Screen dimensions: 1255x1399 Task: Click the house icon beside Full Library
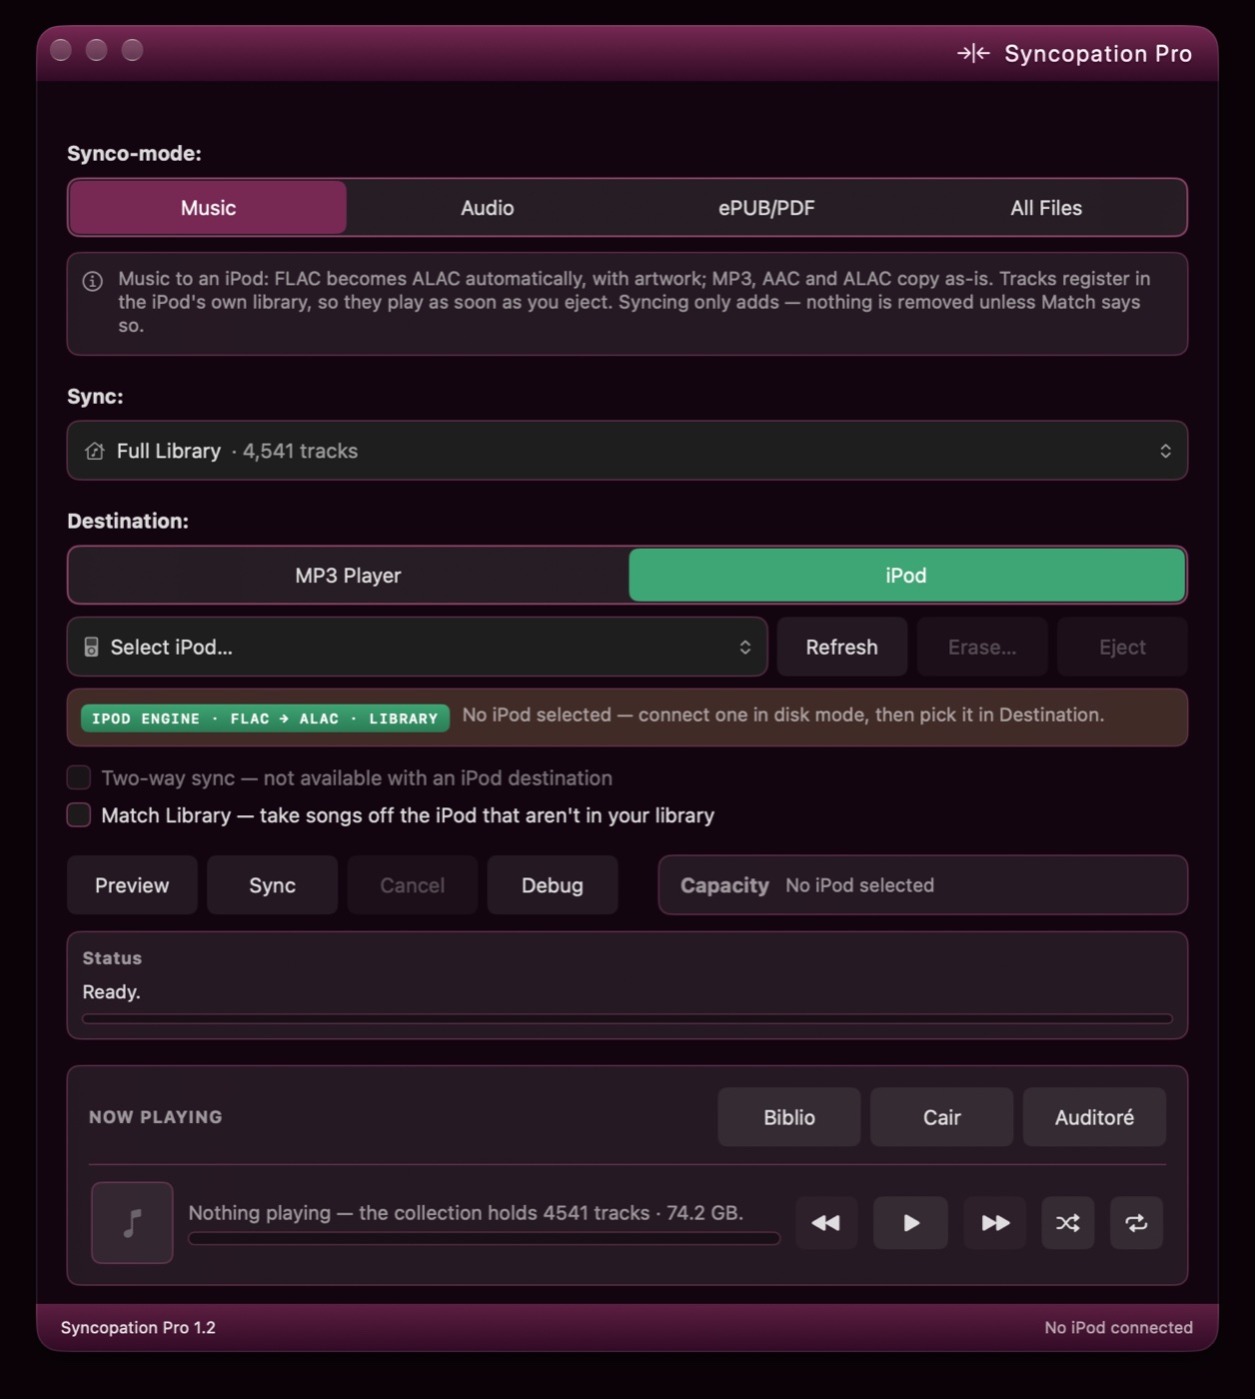(95, 451)
